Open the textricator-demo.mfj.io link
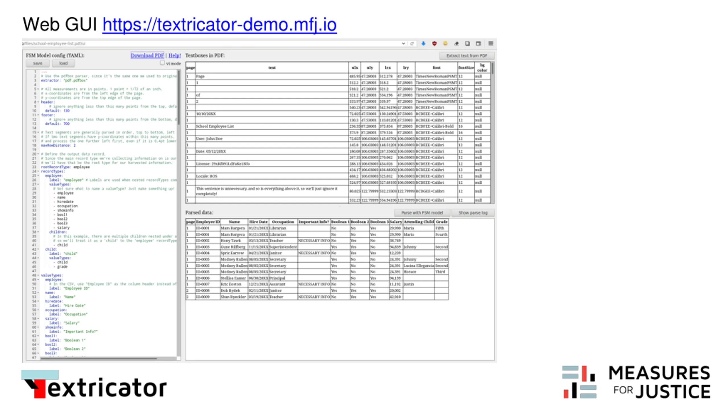Image resolution: width=728 pixels, height=409 pixels. [220, 25]
